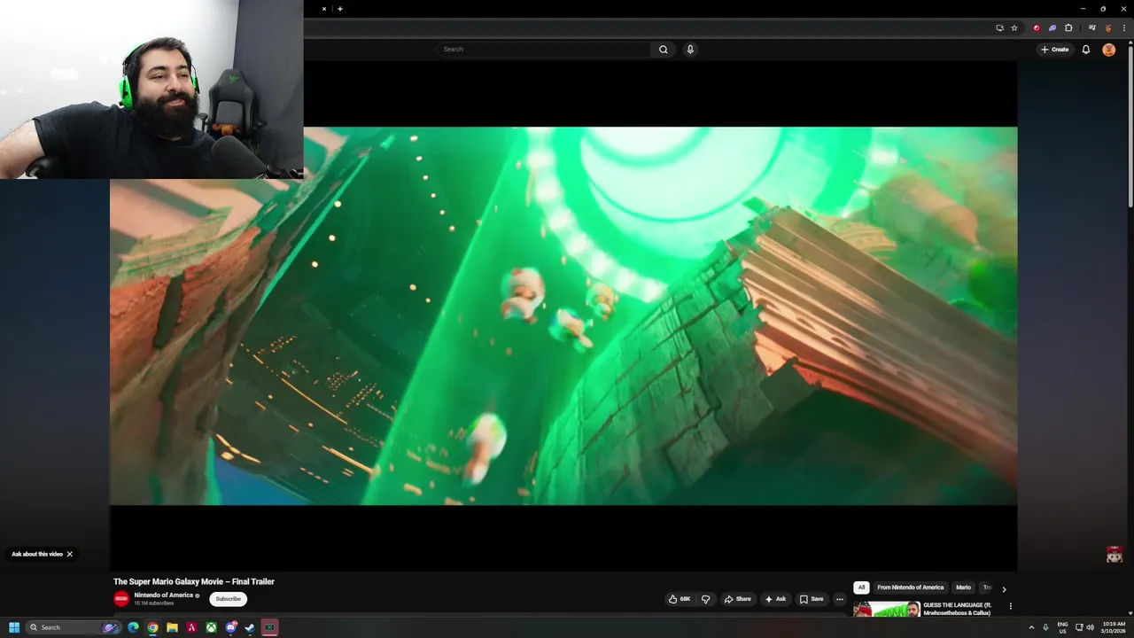Open the YouTube account avatar menu
Viewport: 1134px width, 638px height.
(x=1108, y=50)
